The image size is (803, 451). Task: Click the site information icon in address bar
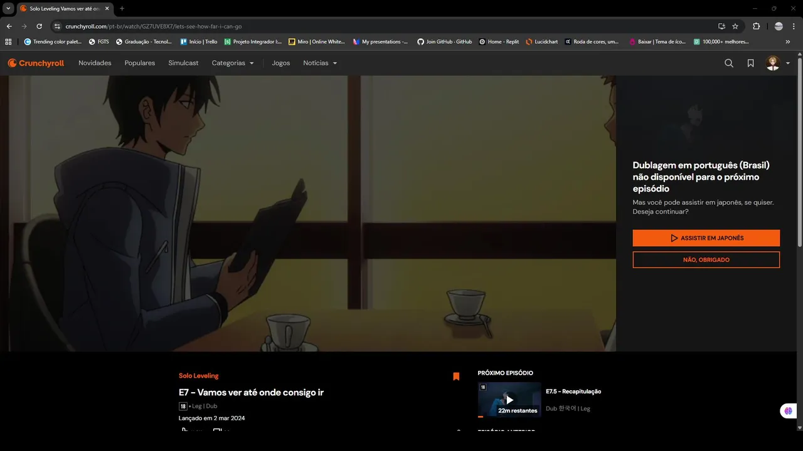[x=57, y=26]
